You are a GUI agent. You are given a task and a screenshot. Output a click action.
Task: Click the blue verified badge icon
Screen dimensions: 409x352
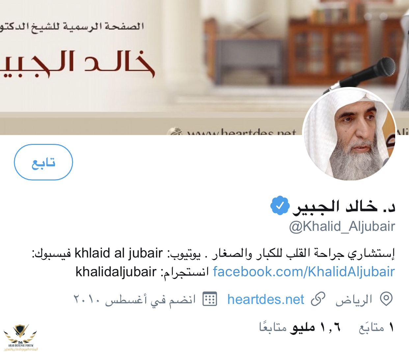coord(280,206)
